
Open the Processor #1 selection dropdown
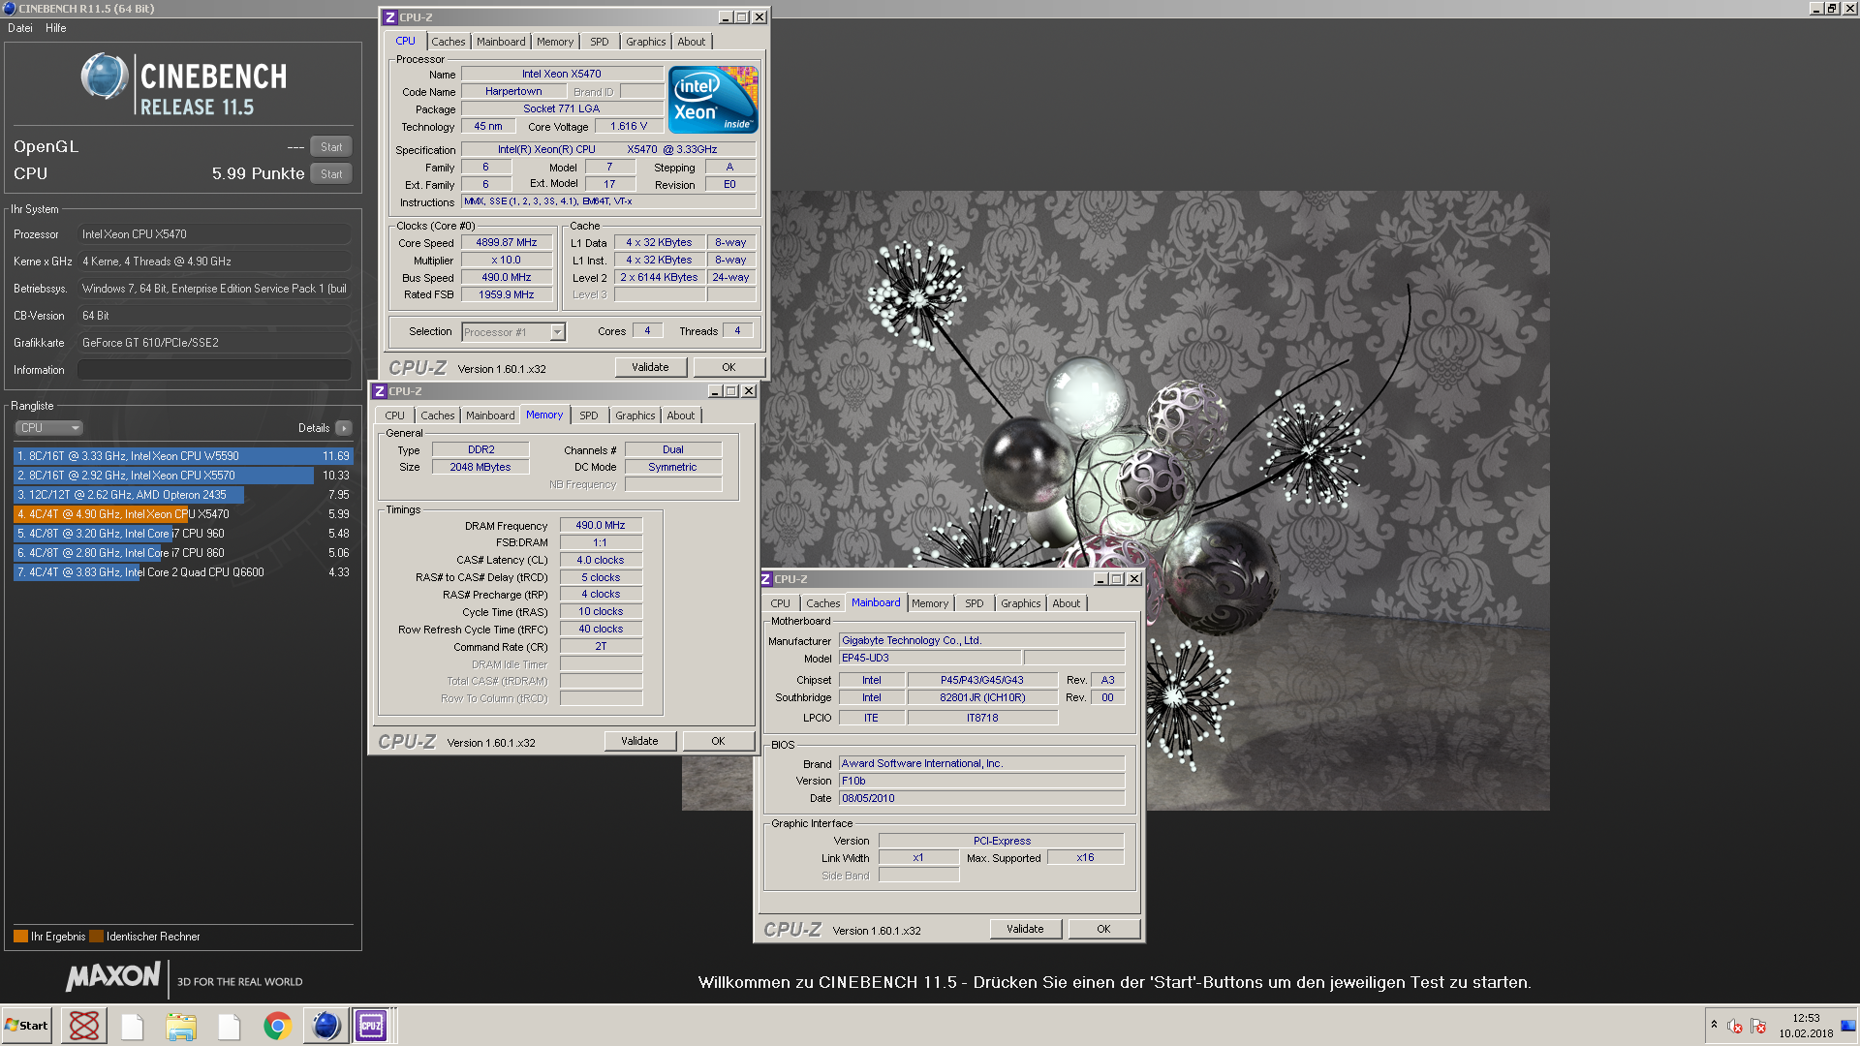click(513, 332)
